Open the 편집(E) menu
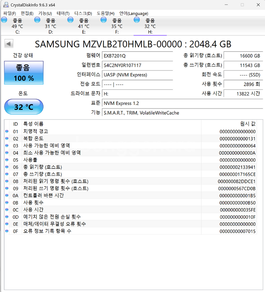This screenshot has height=292, width=265. (x=27, y=13)
